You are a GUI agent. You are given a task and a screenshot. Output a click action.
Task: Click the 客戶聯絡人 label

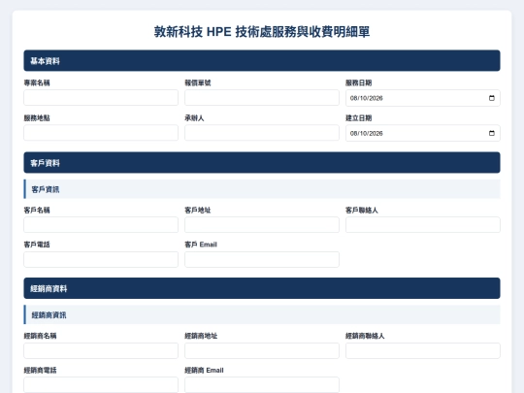pyautogui.click(x=362, y=211)
